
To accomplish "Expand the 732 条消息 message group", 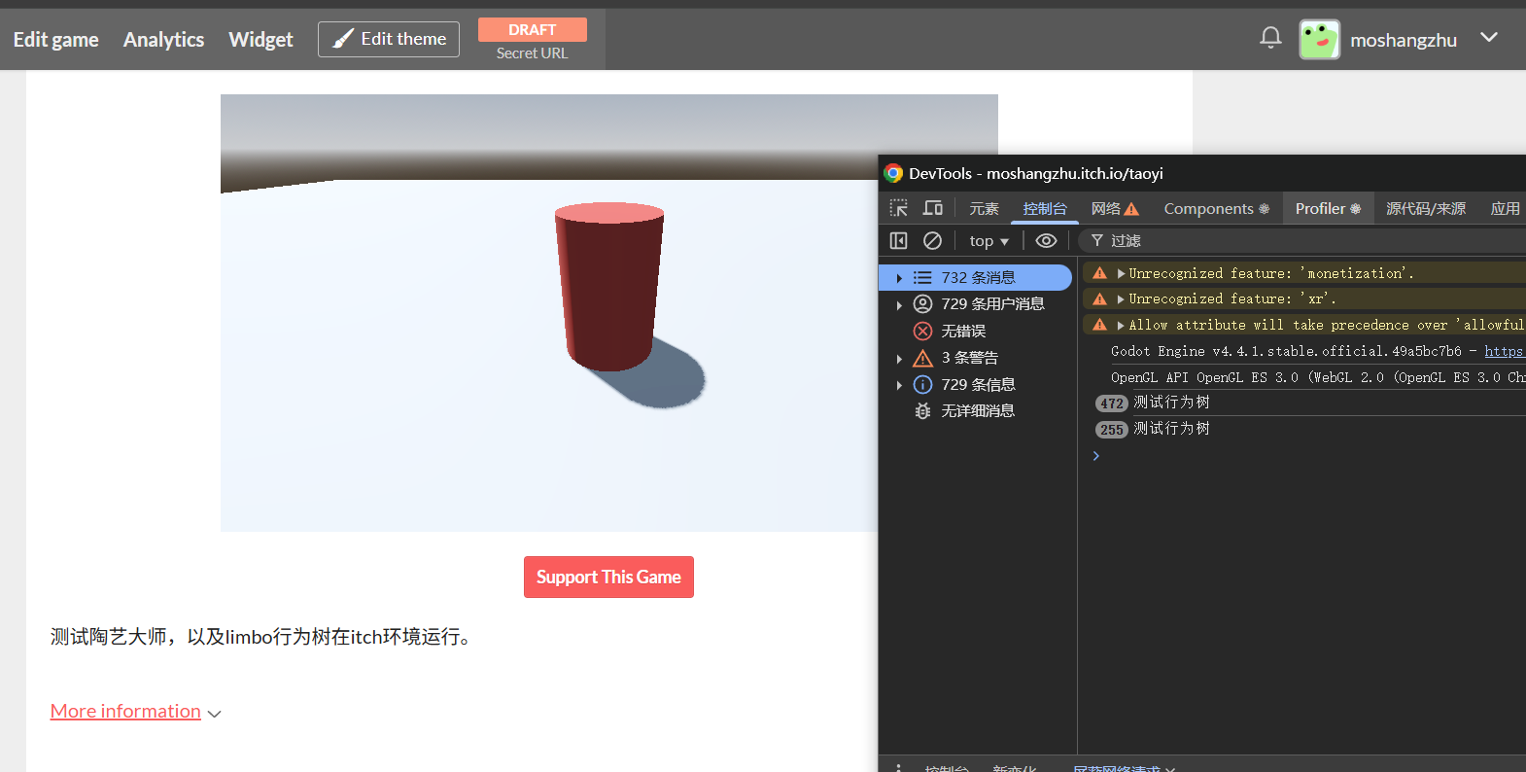I will coord(899,278).
